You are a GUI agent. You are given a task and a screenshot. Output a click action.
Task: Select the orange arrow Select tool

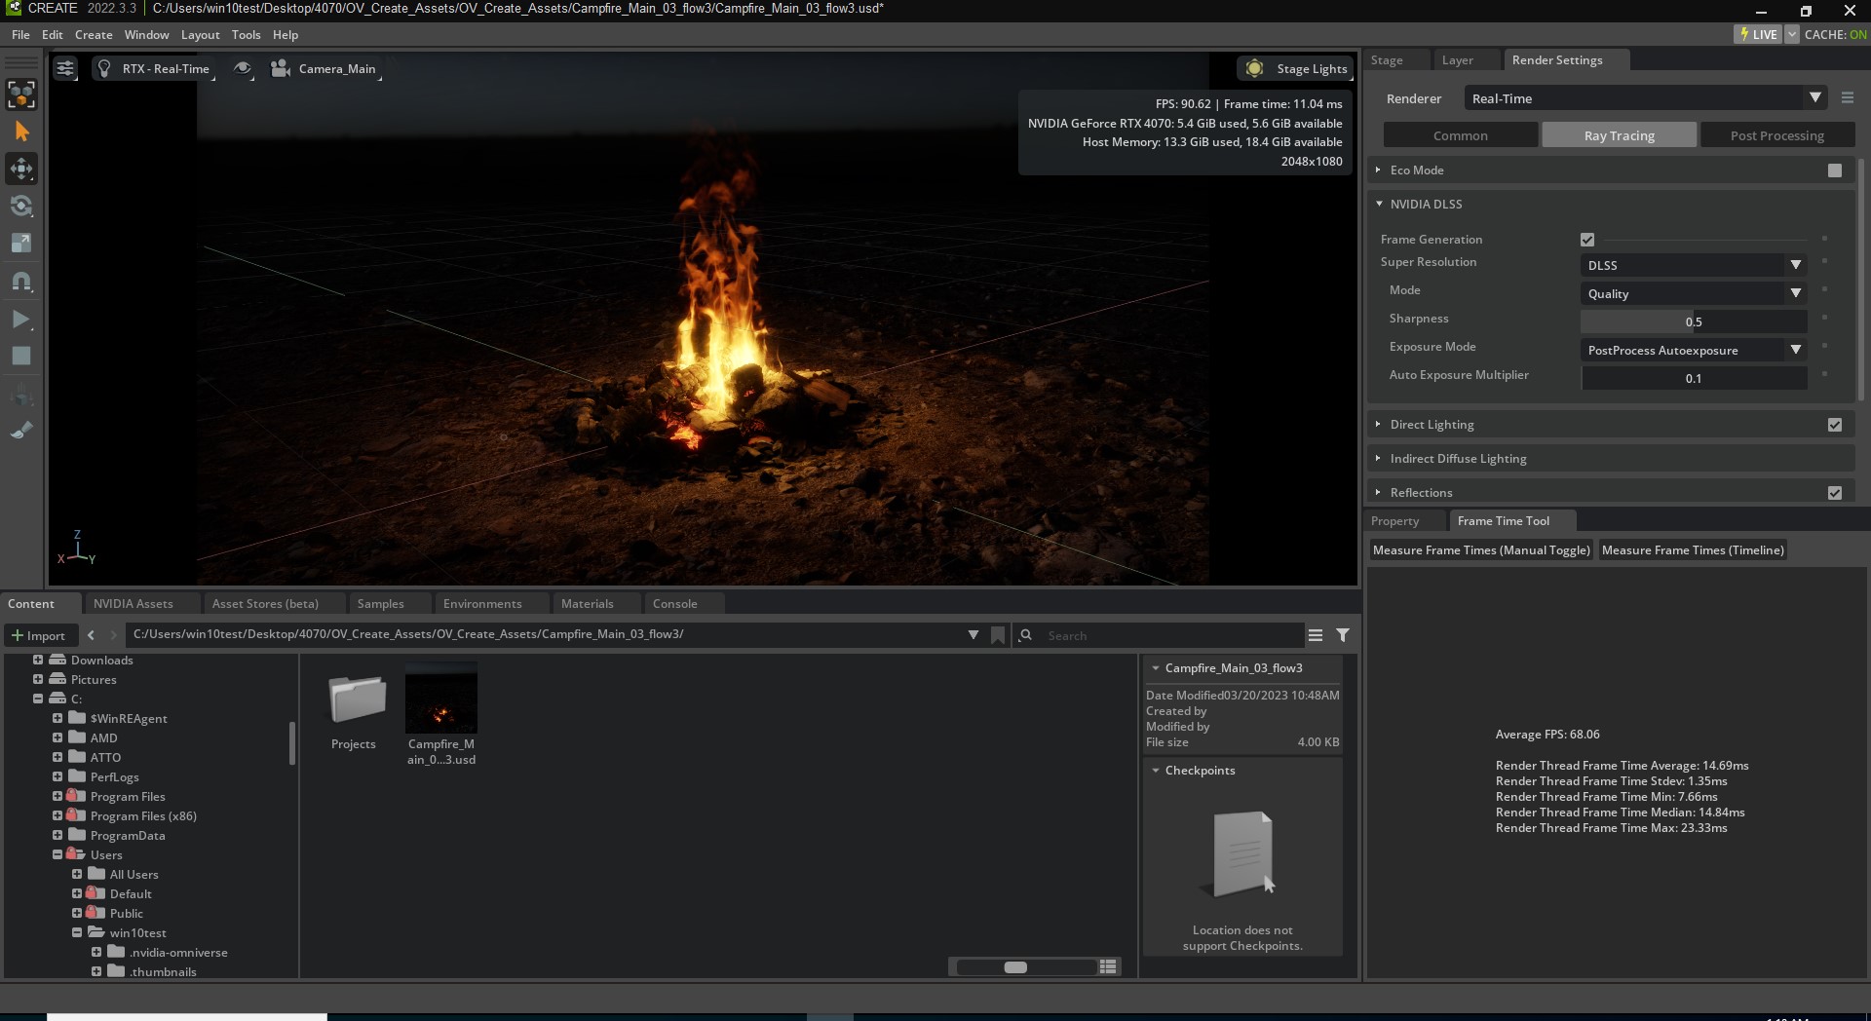[x=21, y=132]
